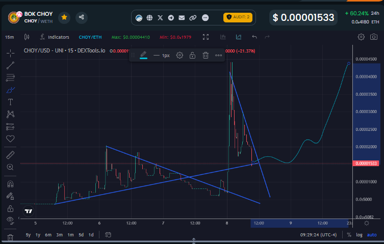
Task: Toggle the bar chart icon in toolbar
Action: tap(223, 37)
